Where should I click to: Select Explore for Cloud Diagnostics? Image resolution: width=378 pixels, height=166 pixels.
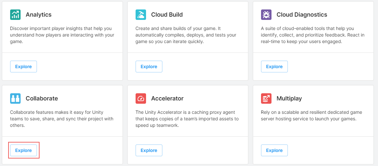(x=274, y=67)
